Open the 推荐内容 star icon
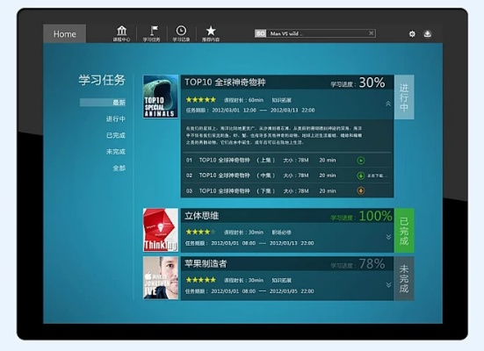The image size is (484, 351). pyautogui.click(x=211, y=33)
